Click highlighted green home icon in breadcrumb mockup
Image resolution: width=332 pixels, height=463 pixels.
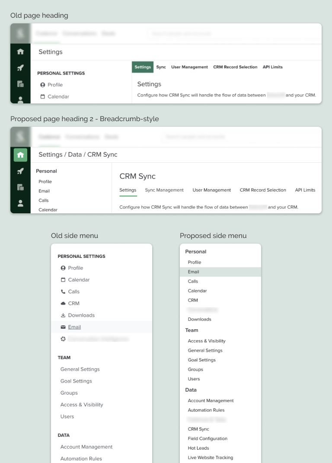[x=20, y=155]
